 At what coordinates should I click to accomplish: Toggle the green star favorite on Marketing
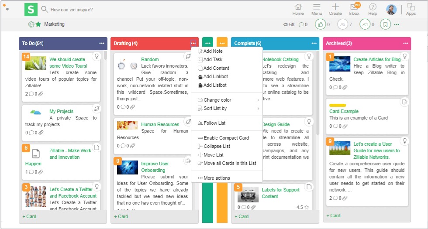coord(38,24)
